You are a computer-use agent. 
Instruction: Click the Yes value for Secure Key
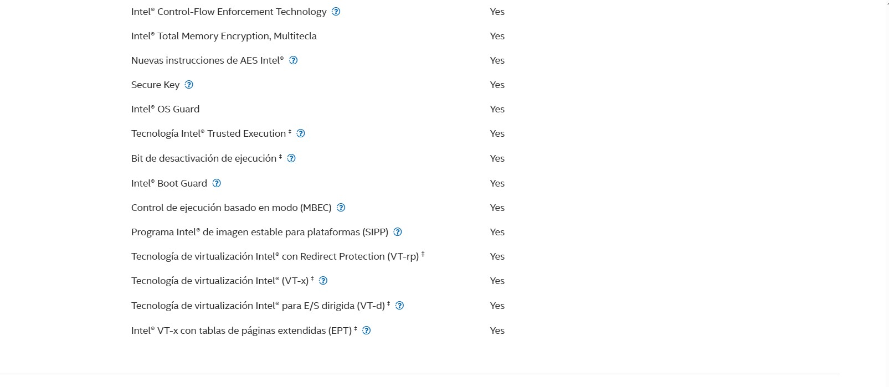497,85
